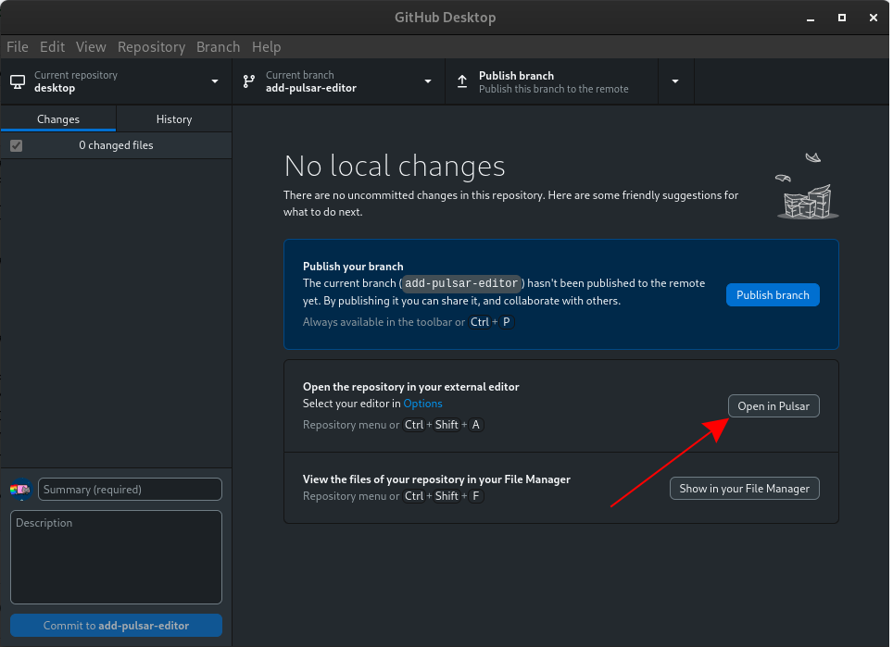Image resolution: width=893 pixels, height=647 pixels.
Task: Click the Summary (required) input field
Action: click(130, 490)
